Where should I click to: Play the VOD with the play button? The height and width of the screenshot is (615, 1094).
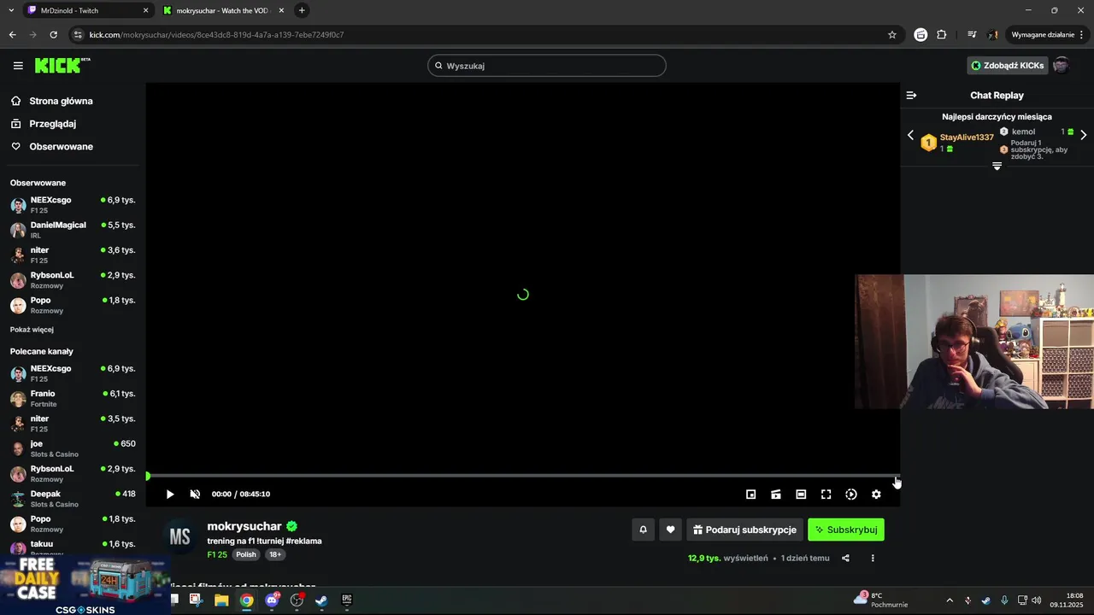click(x=169, y=495)
